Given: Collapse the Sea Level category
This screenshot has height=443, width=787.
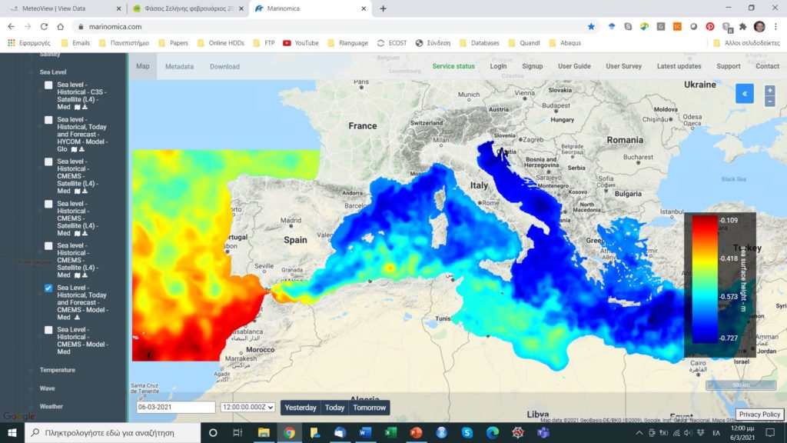Looking at the screenshot, I should click(x=53, y=72).
